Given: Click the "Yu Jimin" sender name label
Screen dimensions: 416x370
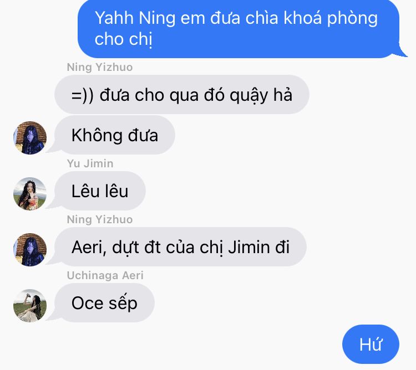Looking at the screenshot, I should pyautogui.click(x=90, y=163).
